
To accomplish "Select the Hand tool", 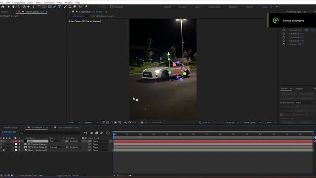I will [x=13, y=6].
